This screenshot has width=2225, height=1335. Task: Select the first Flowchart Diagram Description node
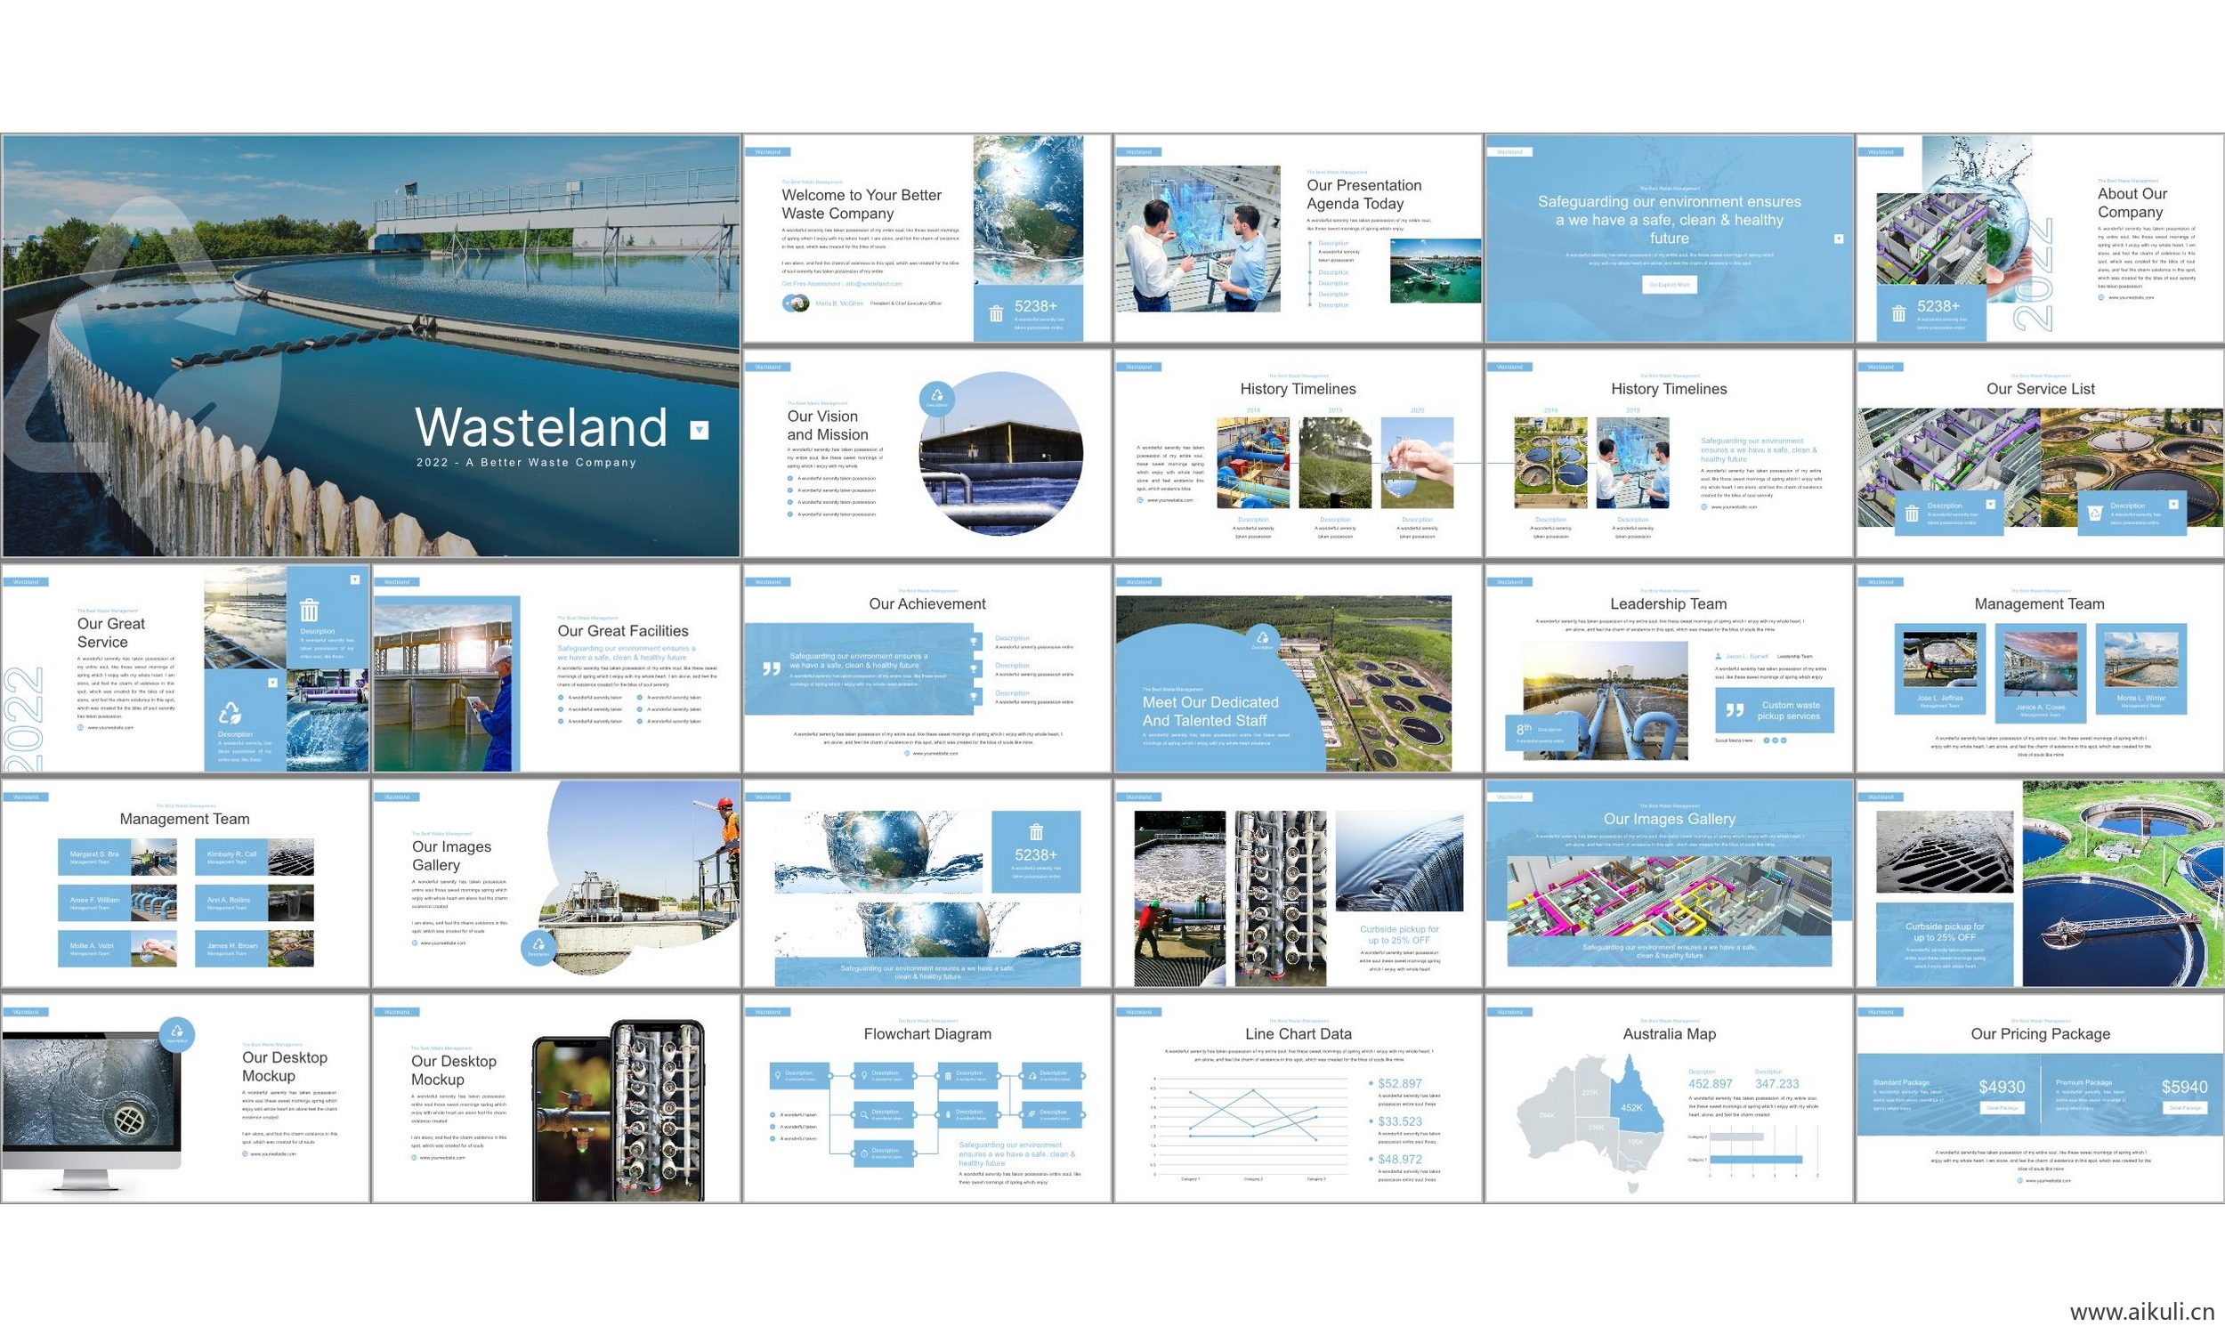[798, 1075]
